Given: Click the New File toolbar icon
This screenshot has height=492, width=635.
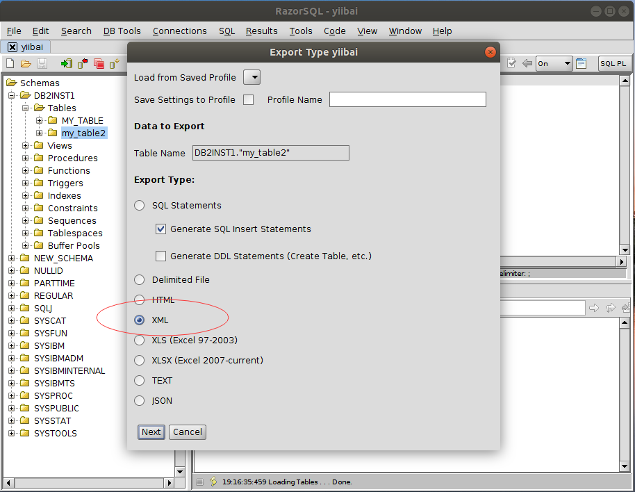Looking at the screenshot, I should 10,64.
